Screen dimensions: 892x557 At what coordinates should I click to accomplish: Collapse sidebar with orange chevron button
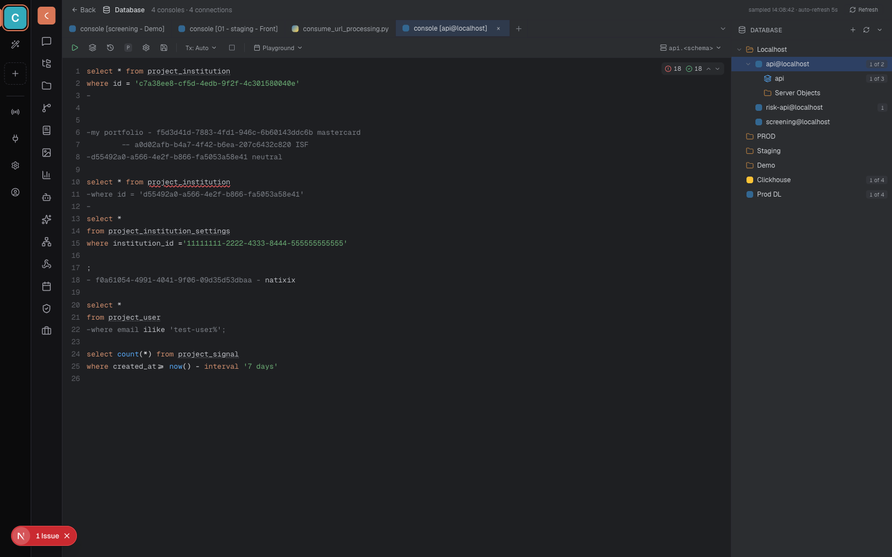pyautogui.click(x=46, y=16)
